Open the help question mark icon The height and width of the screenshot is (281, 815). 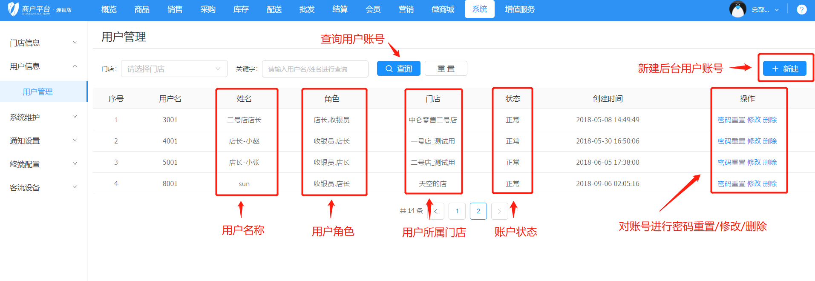(801, 9)
